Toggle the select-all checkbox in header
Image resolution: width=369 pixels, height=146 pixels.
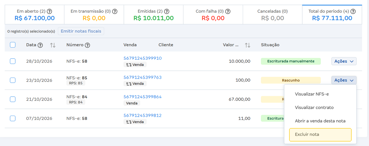(x=13, y=45)
